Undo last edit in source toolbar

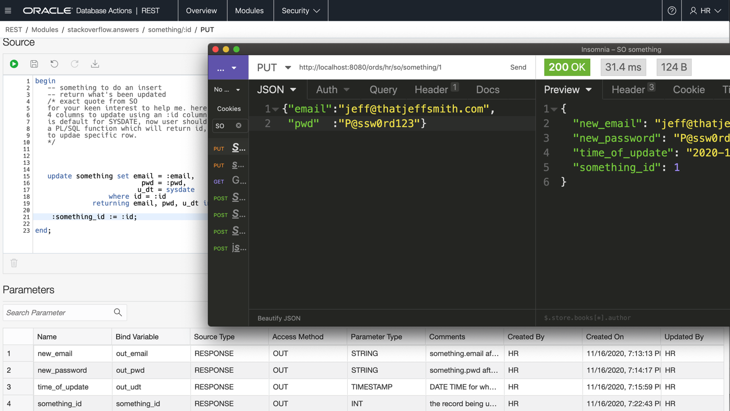coord(54,64)
